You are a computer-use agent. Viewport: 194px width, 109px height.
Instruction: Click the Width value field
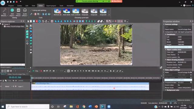[x=185, y=42]
